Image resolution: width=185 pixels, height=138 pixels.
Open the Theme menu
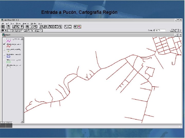pyautogui.click(x=18, y=24)
